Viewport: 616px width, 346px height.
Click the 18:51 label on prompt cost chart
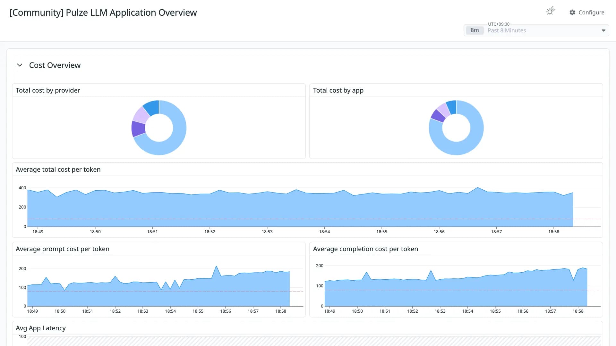[87, 311]
